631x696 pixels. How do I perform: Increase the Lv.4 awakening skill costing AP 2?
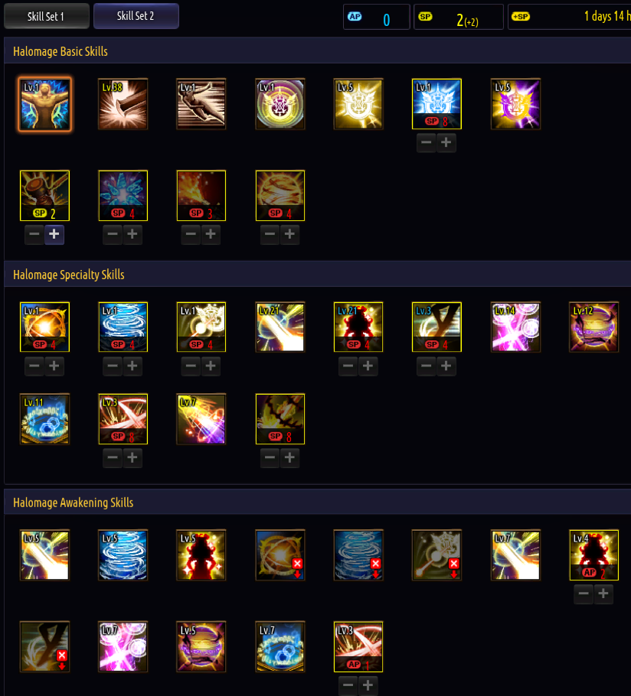(x=603, y=594)
